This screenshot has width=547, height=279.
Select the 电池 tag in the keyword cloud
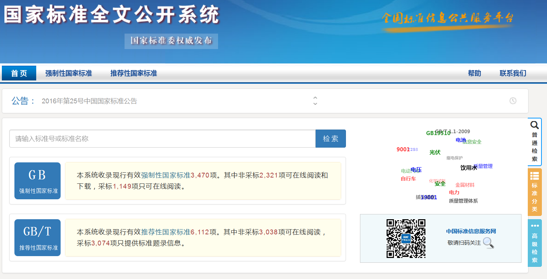(460, 140)
